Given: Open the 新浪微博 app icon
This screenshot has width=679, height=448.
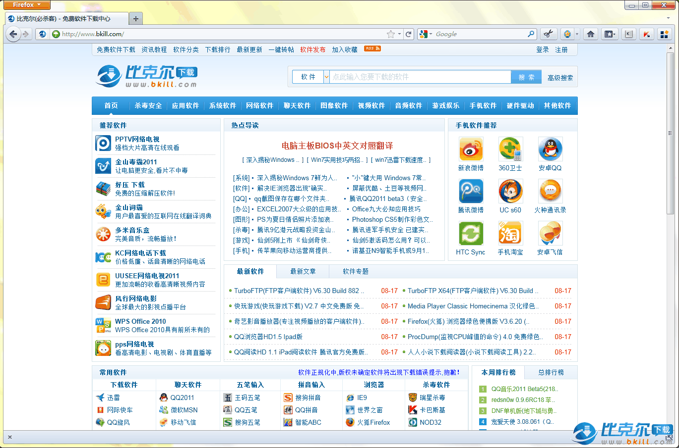Looking at the screenshot, I should click(x=471, y=149).
